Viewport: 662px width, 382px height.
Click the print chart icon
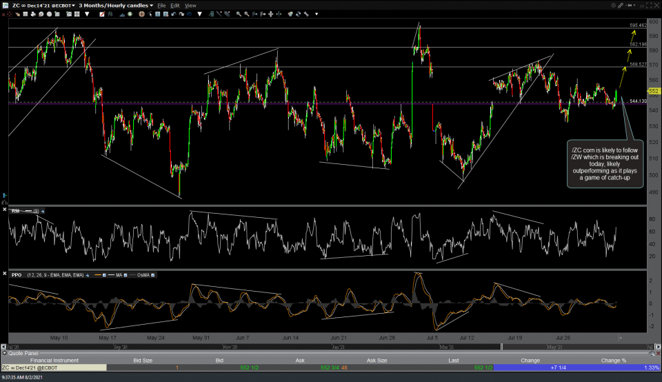tap(33, 14)
